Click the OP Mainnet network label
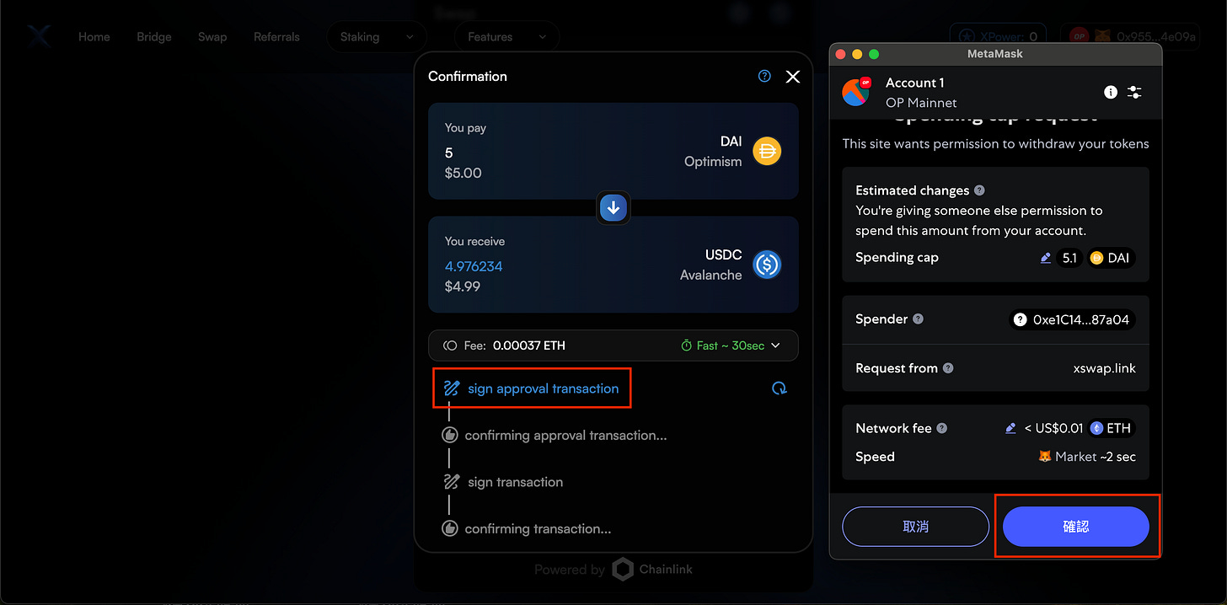This screenshot has width=1227, height=605. (921, 103)
